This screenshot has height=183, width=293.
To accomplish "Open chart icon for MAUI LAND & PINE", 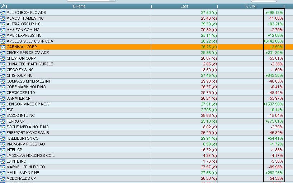I will point(3,173).
